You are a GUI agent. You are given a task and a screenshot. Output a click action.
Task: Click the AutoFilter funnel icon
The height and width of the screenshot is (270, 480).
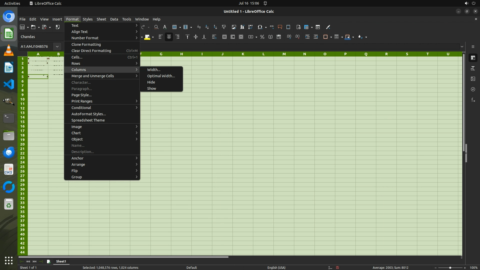[224, 27]
